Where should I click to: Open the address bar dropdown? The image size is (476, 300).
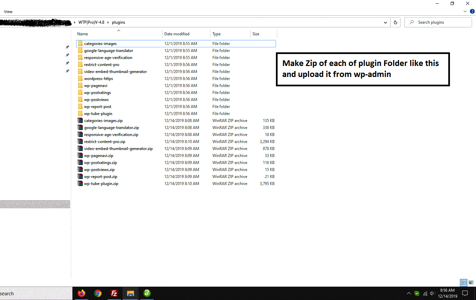pos(385,22)
